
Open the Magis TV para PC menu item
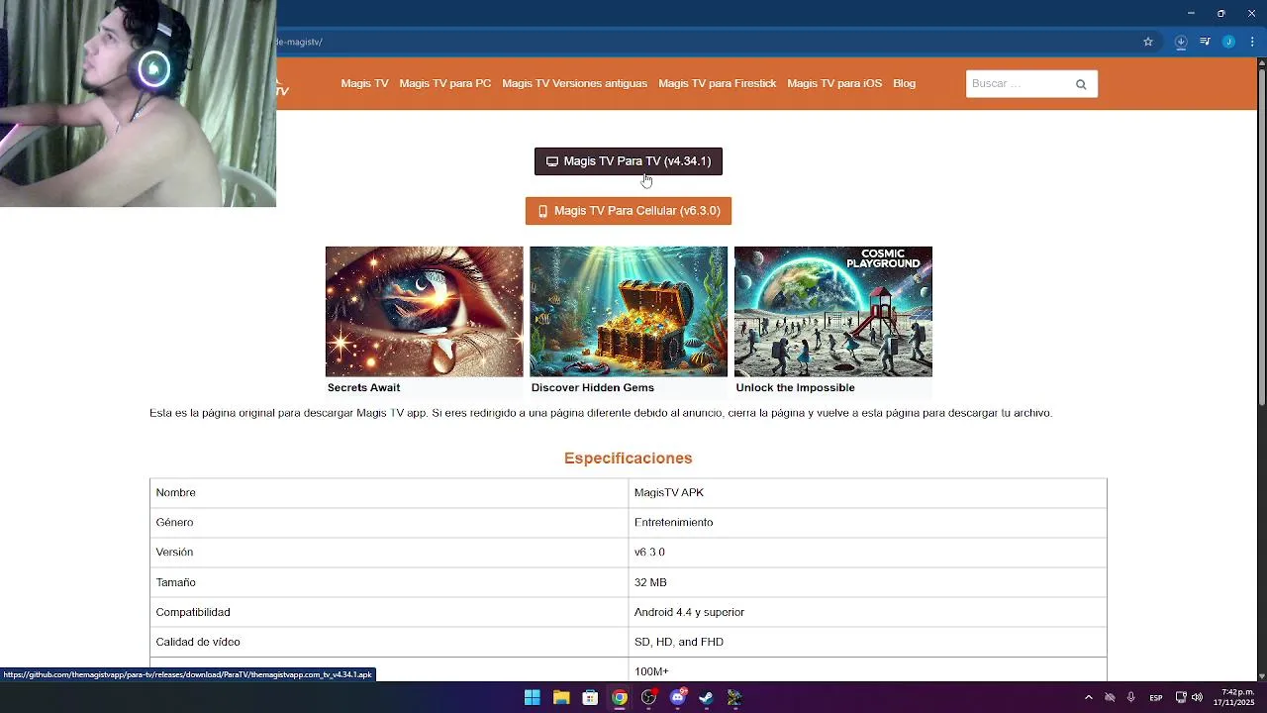point(444,83)
